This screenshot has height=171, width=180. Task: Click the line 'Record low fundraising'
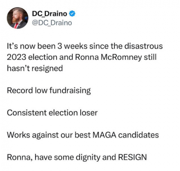pyautogui.click(x=49, y=90)
